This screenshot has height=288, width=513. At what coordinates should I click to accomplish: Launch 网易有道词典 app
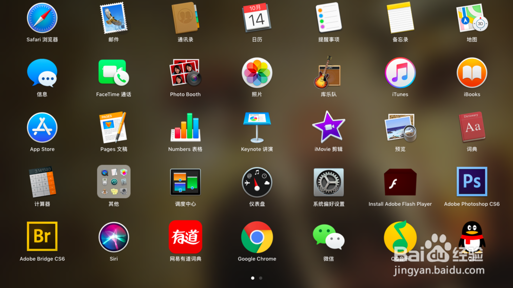[x=186, y=237]
